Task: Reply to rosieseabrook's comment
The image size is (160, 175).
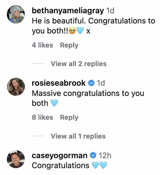Action: (x=69, y=117)
